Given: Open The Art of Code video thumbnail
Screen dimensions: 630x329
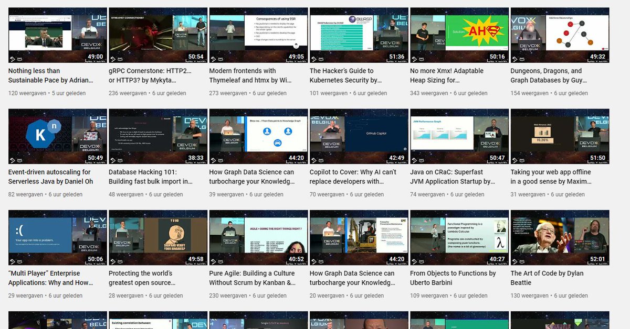Looking at the screenshot, I should pyautogui.click(x=560, y=238).
